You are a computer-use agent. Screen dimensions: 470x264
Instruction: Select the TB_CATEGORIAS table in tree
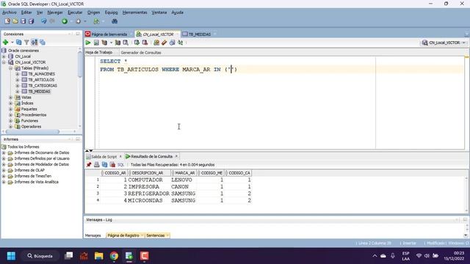(x=43, y=86)
